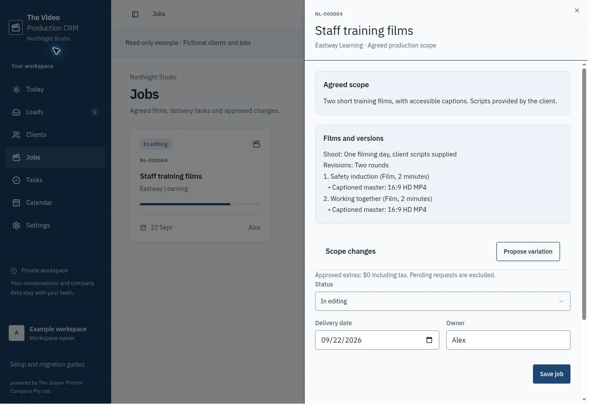Open the Today menu item
Screen dimensions: 594x408
click(55, 89)
